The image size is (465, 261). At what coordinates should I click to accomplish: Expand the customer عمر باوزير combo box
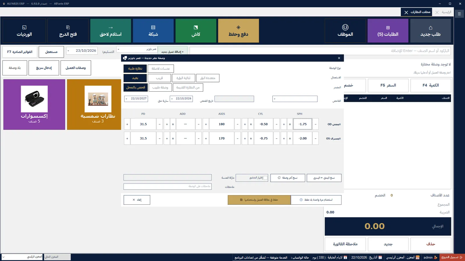(x=119, y=49)
